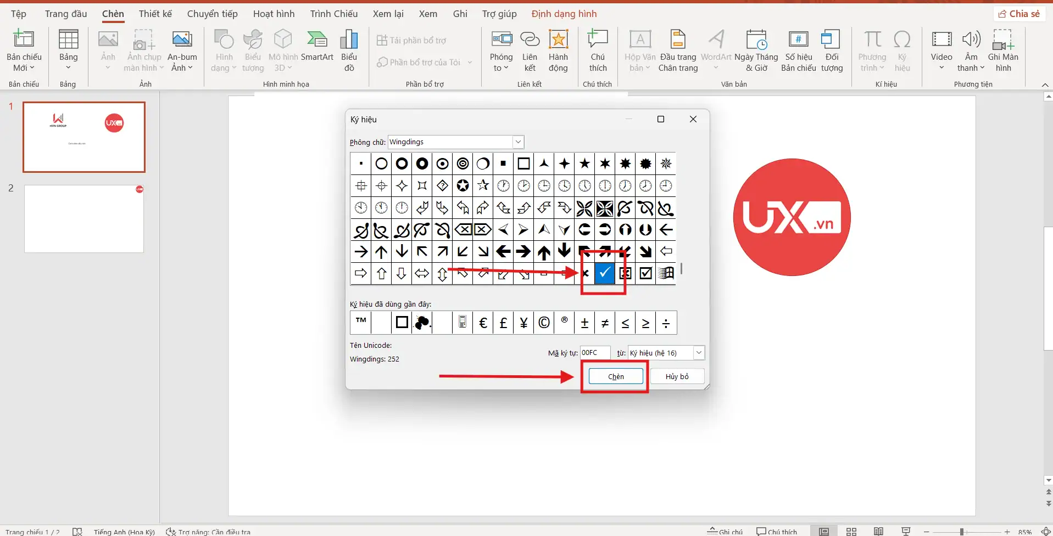Select the checkmark symbol in Wingdings grid

tap(605, 273)
